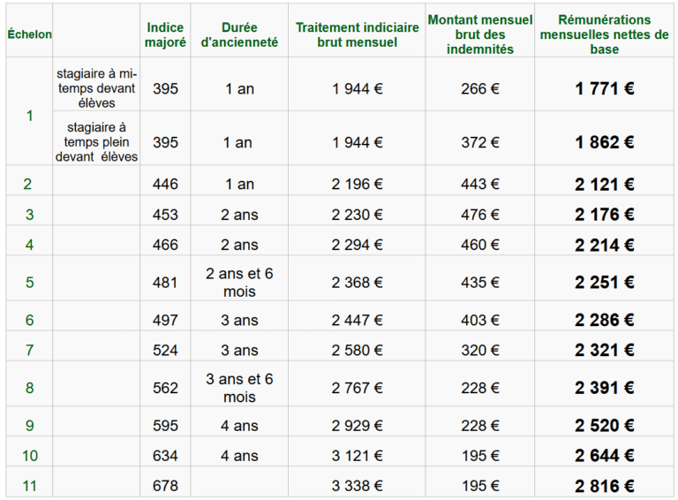Image resolution: width=678 pixels, height=500 pixels.
Task: Click the "Échelon" column header
Action: (29, 34)
